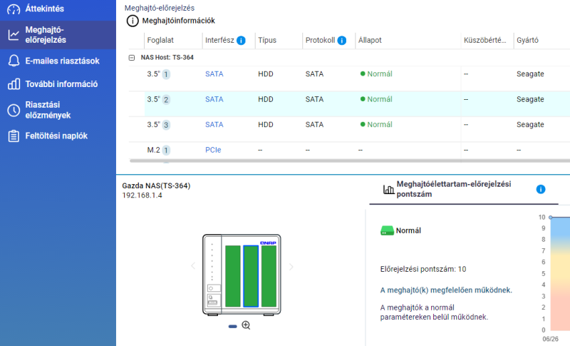Image resolution: width=570 pixels, height=346 pixels.
Task: Click the Normál status of slot 2
Action: pos(376,99)
